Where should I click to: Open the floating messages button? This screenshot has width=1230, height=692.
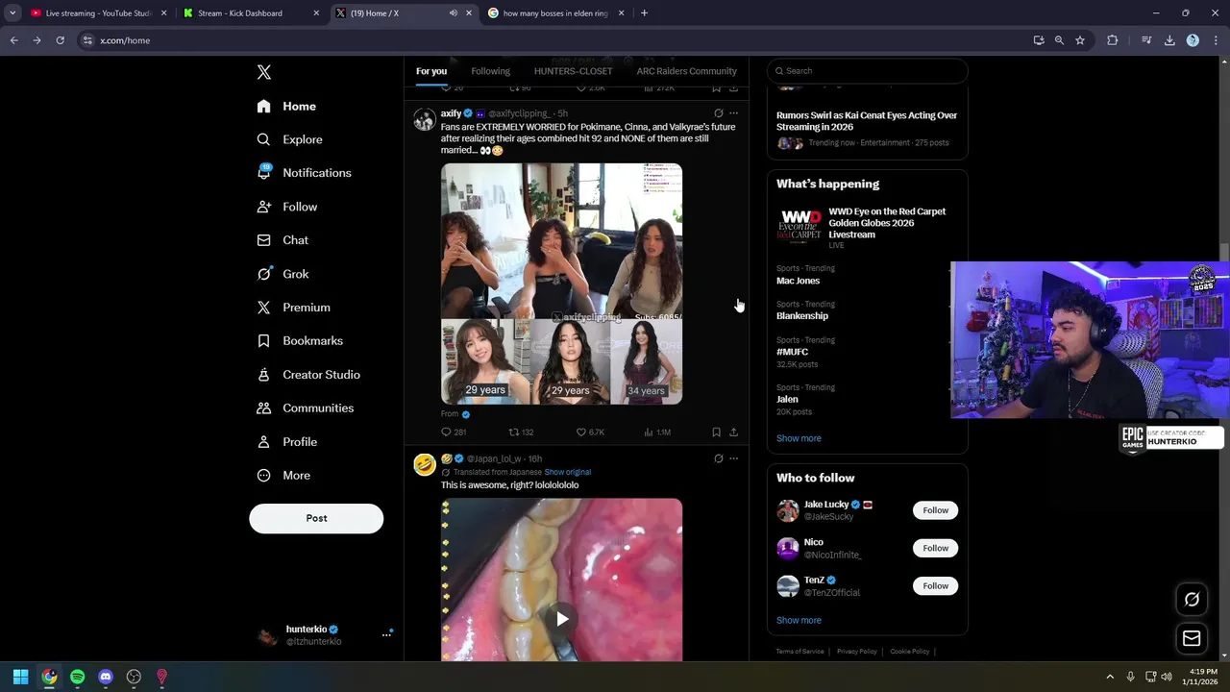click(x=1192, y=638)
